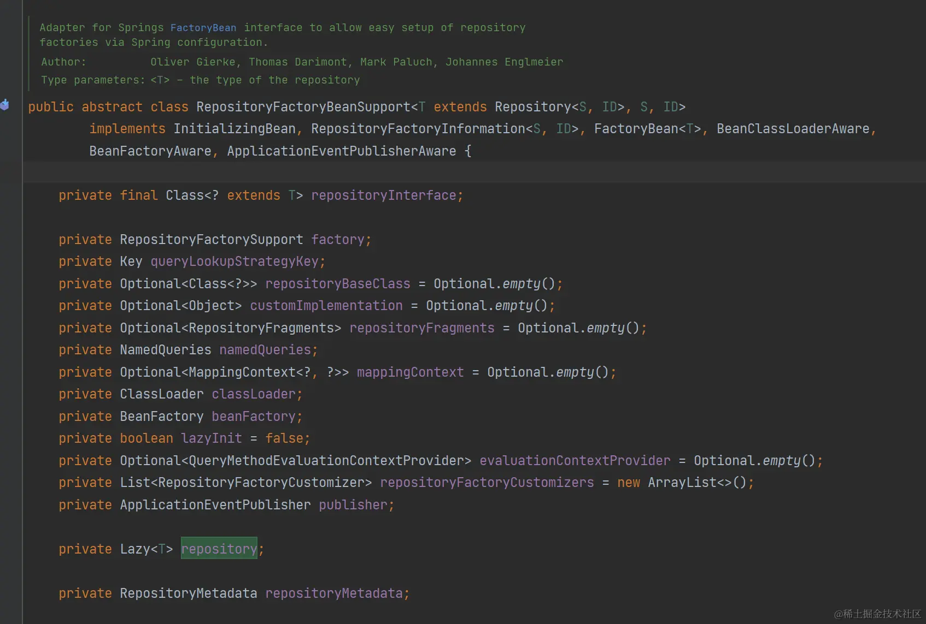This screenshot has height=624, width=926.
Task: Click BeanFactoryAware in the implements clause
Action: coord(150,151)
